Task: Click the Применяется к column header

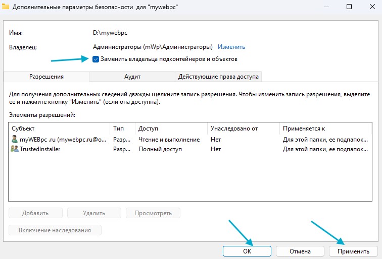Action: tap(326, 128)
